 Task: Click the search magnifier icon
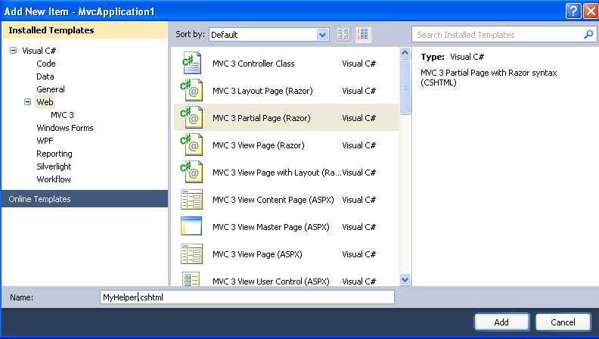click(x=588, y=35)
